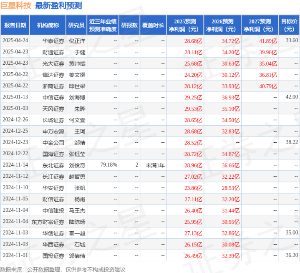The width and height of the screenshot is (300, 273).
Task: Select the 覆盖时长 column header
Action: [153, 25]
